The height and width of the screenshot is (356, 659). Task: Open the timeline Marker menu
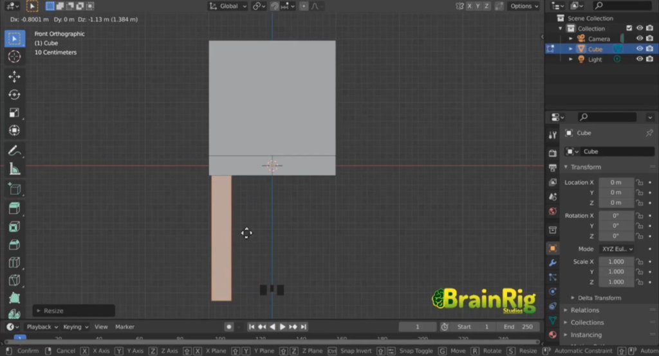pos(124,326)
